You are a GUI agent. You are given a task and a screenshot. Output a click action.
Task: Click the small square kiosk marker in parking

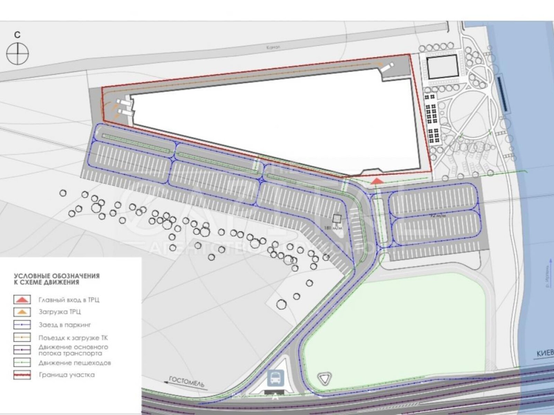pos(337,219)
